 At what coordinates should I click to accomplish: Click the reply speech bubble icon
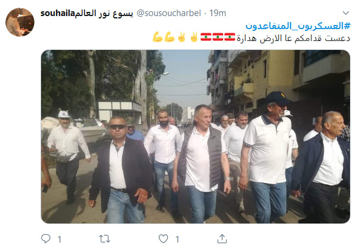(x=46, y=239)
